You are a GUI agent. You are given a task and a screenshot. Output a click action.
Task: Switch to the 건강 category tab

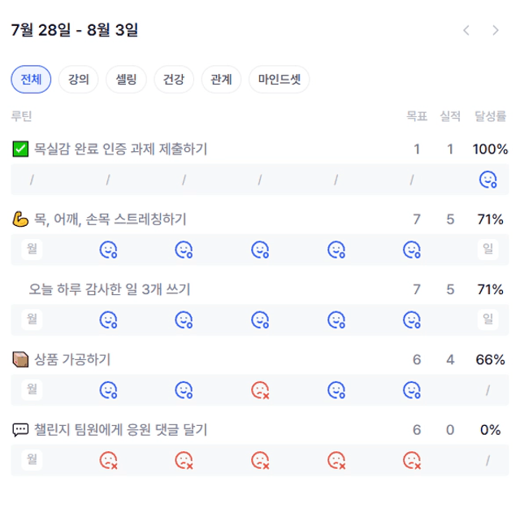pos(174,80)
